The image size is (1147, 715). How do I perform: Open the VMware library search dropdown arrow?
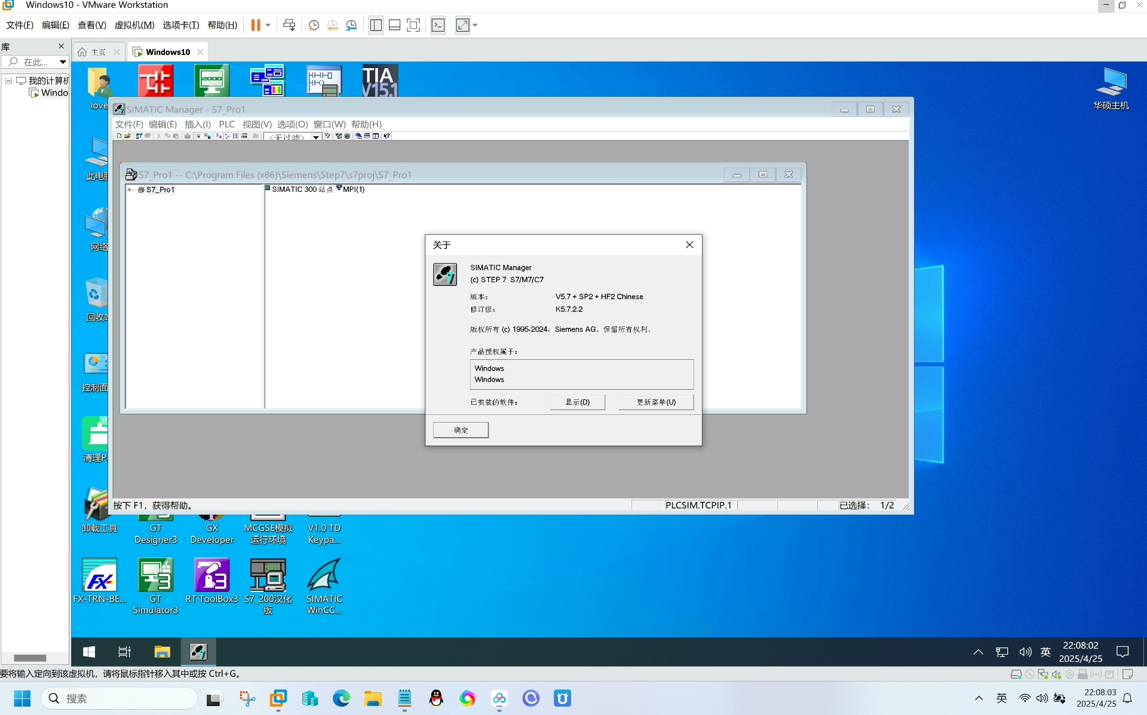[62, 62]
